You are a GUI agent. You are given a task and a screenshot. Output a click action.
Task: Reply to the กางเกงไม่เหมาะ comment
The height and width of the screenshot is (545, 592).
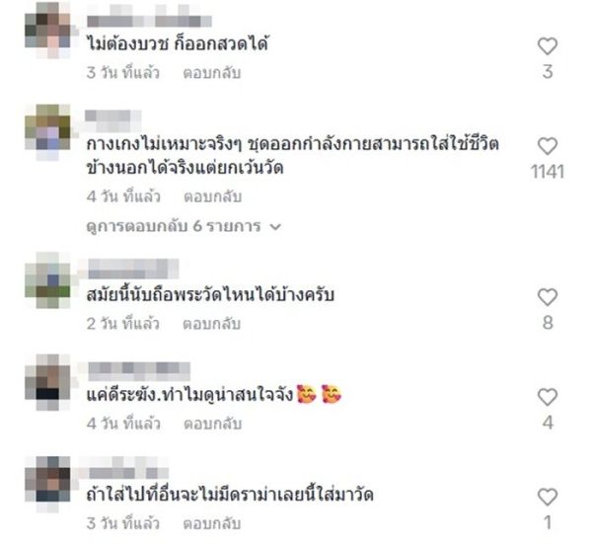(x=212, y=196)
